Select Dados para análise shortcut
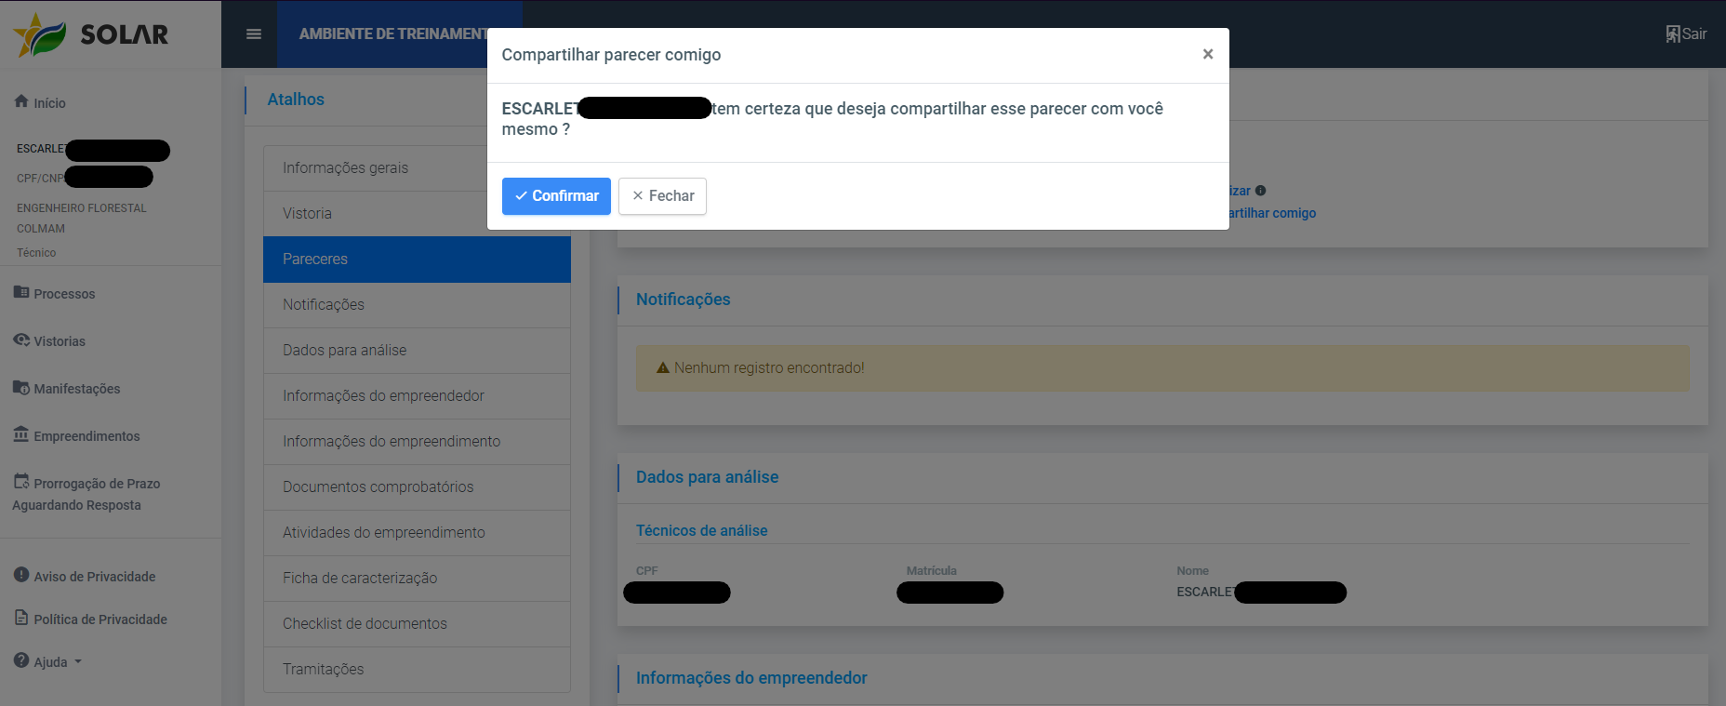 point(417,351)
